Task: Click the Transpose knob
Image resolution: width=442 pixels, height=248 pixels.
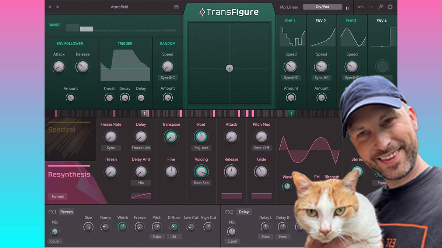Action: click(171, 137)
